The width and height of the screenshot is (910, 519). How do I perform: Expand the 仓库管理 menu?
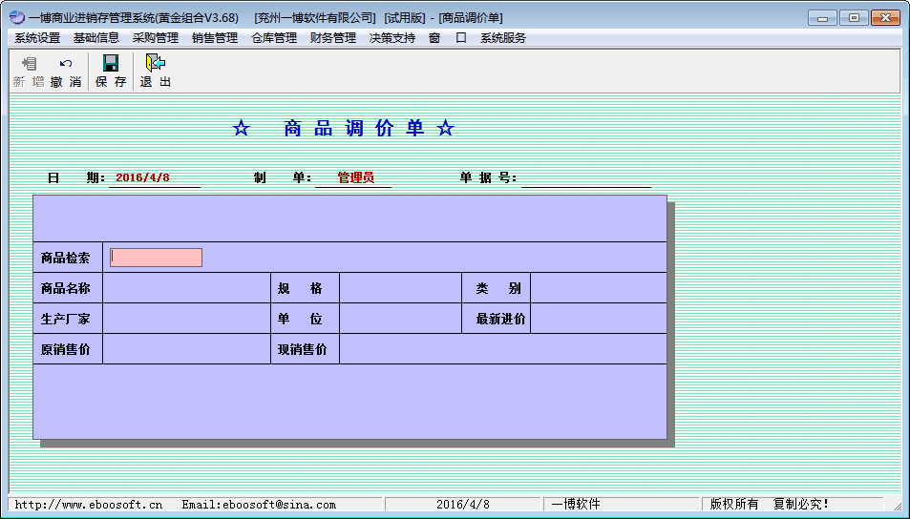274,38
